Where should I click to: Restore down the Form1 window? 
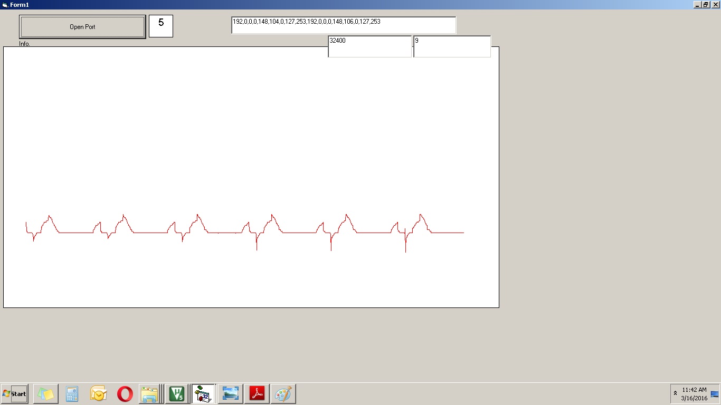706,5
